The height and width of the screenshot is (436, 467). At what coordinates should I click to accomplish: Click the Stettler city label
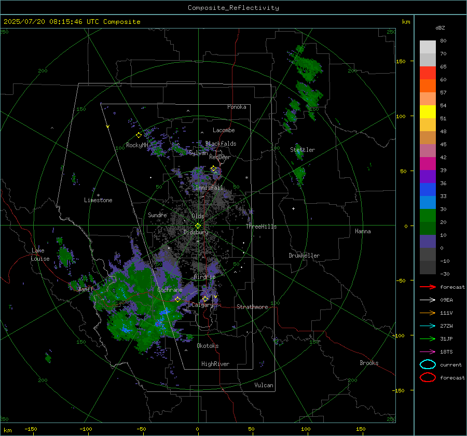coord(303,150)
